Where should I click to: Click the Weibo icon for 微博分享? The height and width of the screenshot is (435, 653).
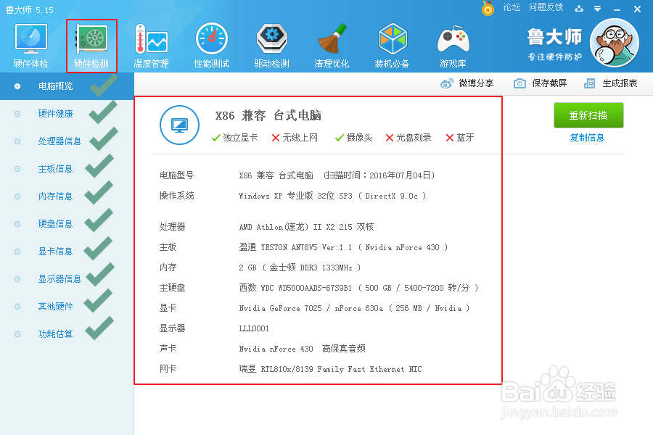tap(447, 83)
